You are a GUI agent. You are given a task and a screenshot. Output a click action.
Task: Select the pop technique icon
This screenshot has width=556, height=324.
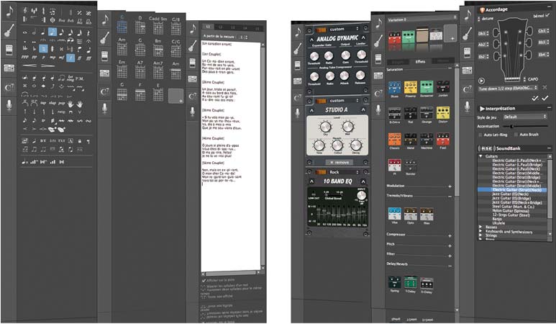(62, 103)
